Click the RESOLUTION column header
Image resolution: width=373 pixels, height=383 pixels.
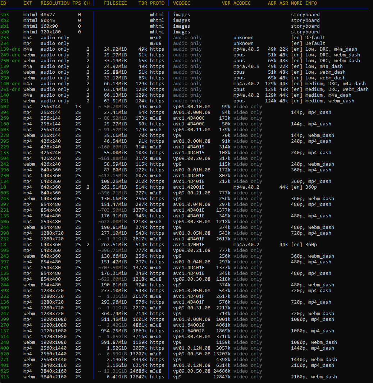tap(55, 3)
